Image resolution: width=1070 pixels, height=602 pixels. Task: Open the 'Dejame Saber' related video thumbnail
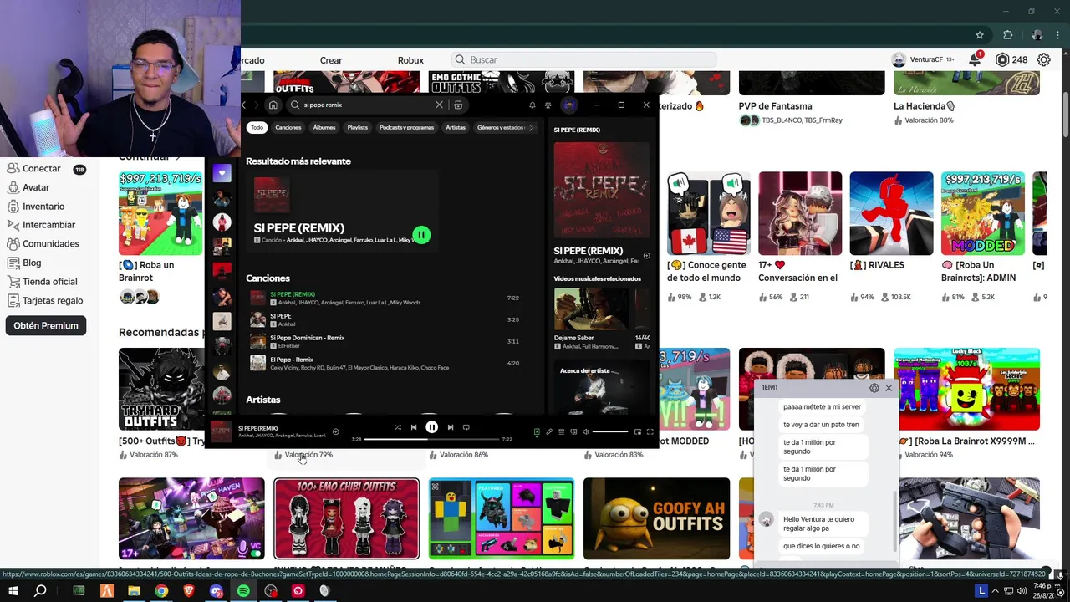[x=593, y=309]
